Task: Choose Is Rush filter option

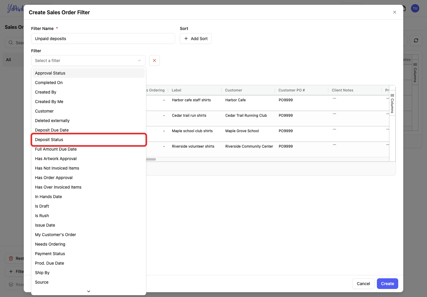Action: (x=89, y=216)
